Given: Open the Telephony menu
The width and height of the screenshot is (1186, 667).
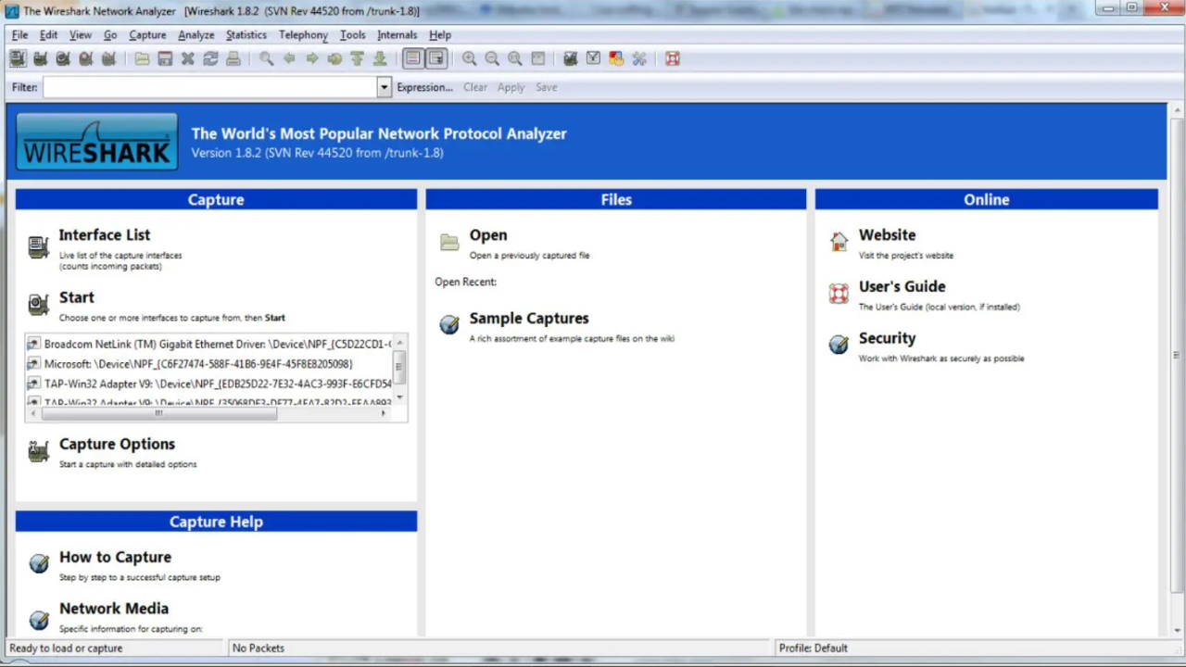Looking at the screenshot, I should tap(303, 34).
